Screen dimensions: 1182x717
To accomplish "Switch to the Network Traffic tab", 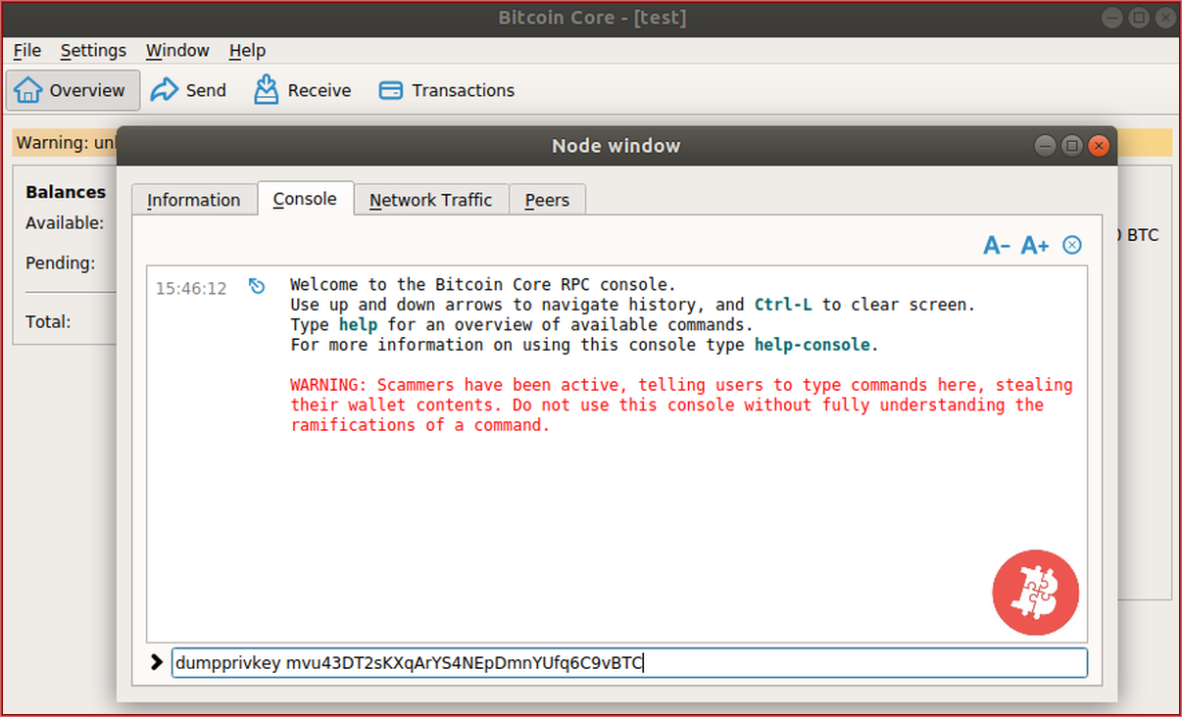I will (x=430, y=200).
